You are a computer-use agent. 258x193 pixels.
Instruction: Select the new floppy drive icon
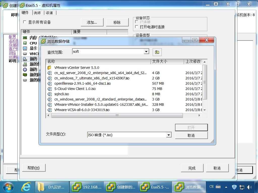[x=25, y=64]
